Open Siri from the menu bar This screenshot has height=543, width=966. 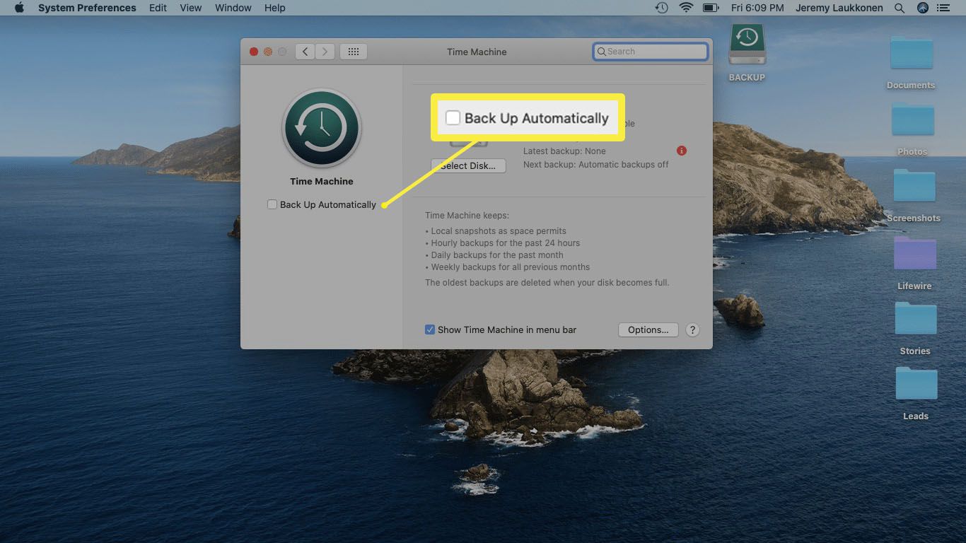pos(922,8)
